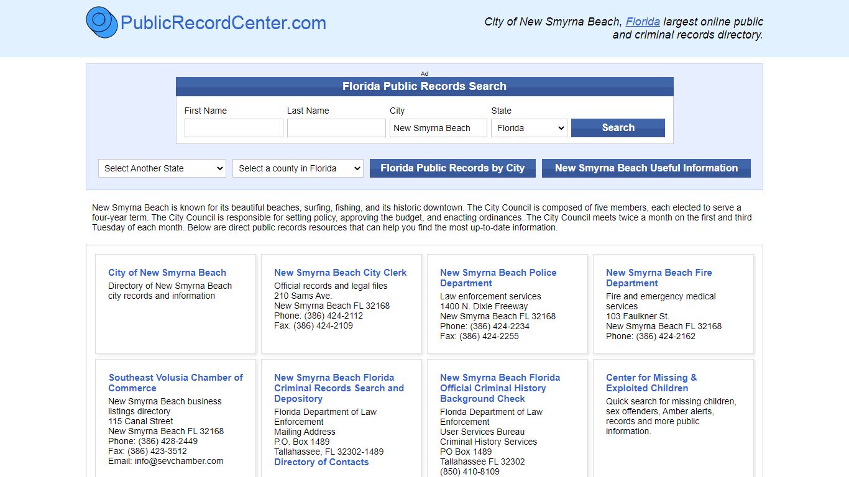Screen dimensions: 849x477
Task: Open Official Criminal History Background Check link
Action: point(500,388)
